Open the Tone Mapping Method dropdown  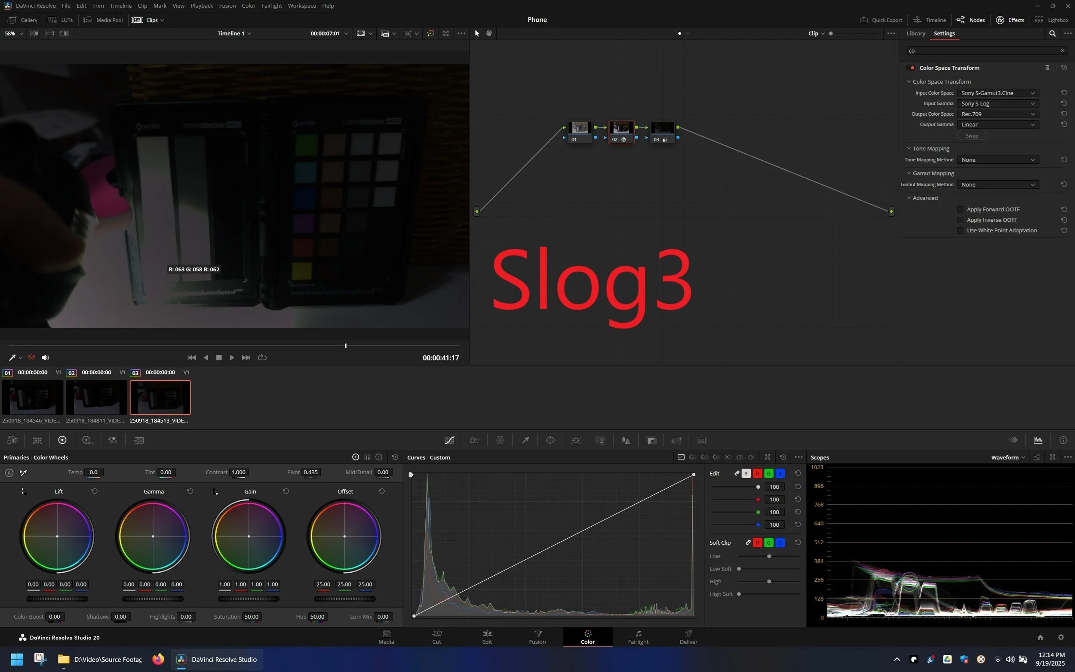pyautogui.click(x=998, y=160)
